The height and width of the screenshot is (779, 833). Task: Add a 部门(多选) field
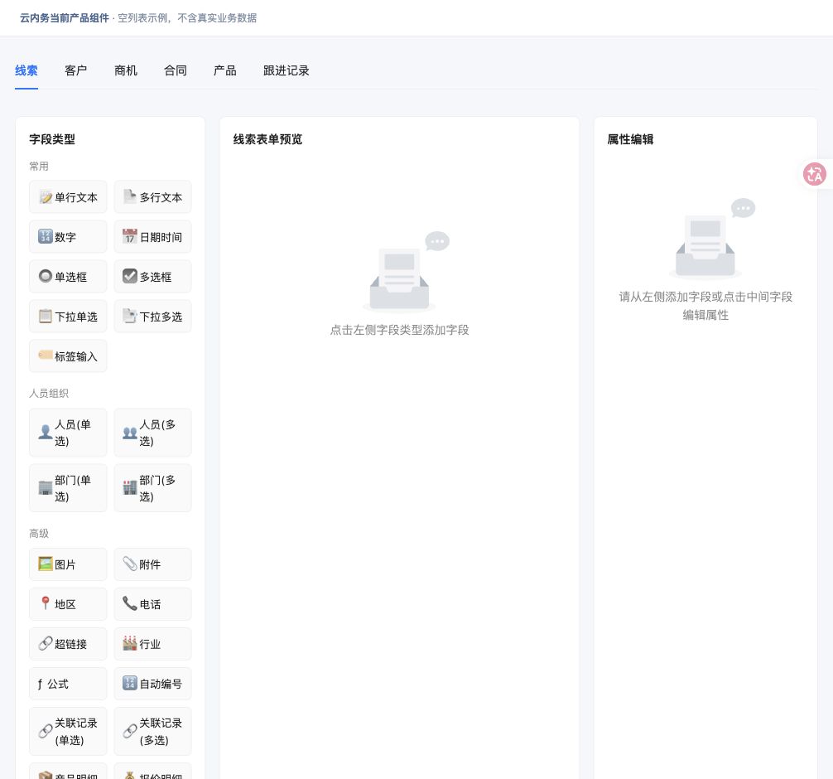(x=152, y=488)
